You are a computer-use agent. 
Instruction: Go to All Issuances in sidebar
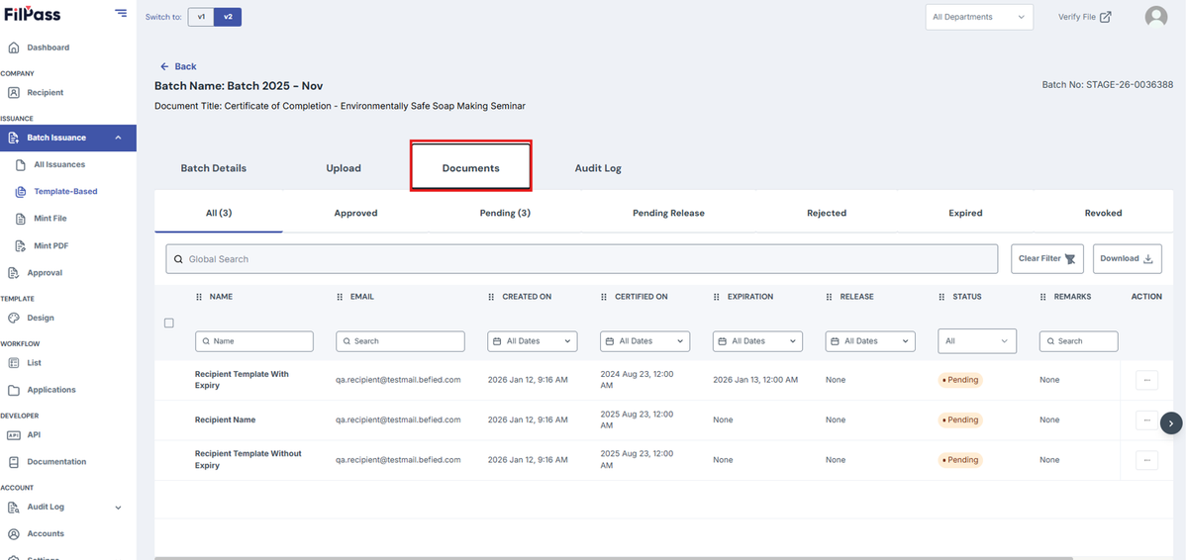click(59, 164)
